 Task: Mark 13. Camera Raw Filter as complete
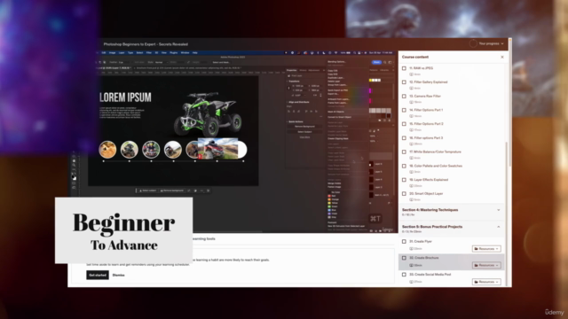(404, 97)
